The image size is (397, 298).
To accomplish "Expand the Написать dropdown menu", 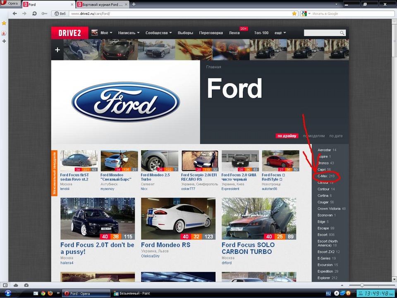I will [129, 33].
